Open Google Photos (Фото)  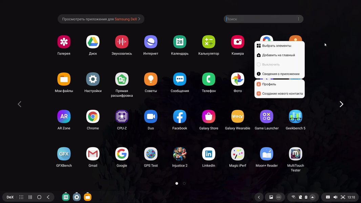point(238,79)
